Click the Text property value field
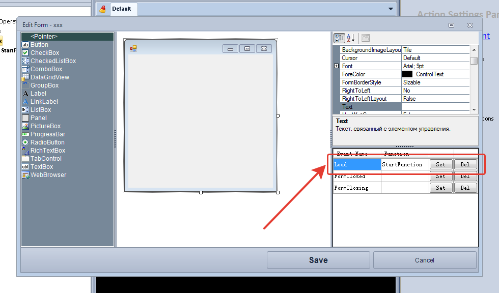Image resolution: width=499 pixels, height=293 pixels. (435, 107)
